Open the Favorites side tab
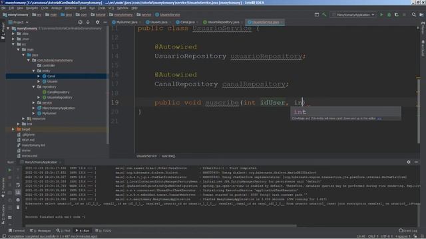426x239 pixels. 3,187
